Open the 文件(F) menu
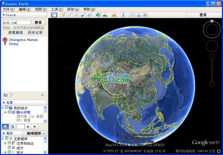Image resolution: width=223 pixels, height=155 pixels. [9, 9]
